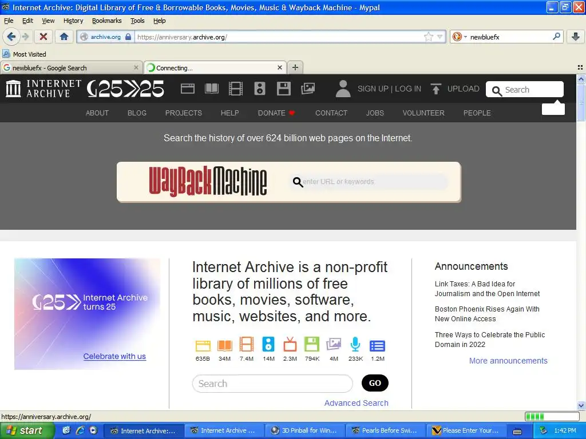Open the 34M texts collection icon
This screenshot has height=439, width=586.
224,346
